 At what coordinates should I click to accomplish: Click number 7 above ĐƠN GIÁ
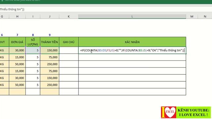[17, 35]
